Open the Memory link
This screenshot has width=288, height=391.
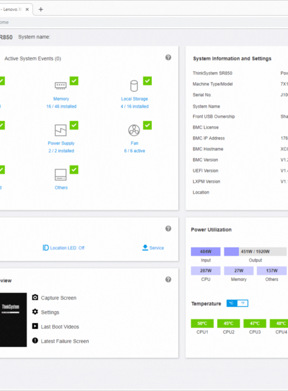(x=61, y=99)
